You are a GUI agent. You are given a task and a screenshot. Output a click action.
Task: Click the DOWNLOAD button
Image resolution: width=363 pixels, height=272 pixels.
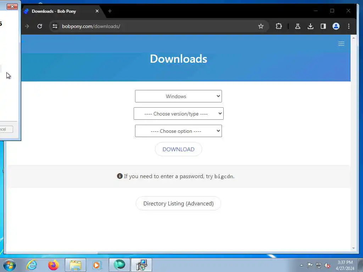(x=178, y=149)
